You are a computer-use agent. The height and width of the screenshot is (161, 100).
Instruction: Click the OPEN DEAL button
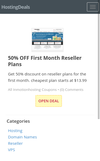pos(49,101)
